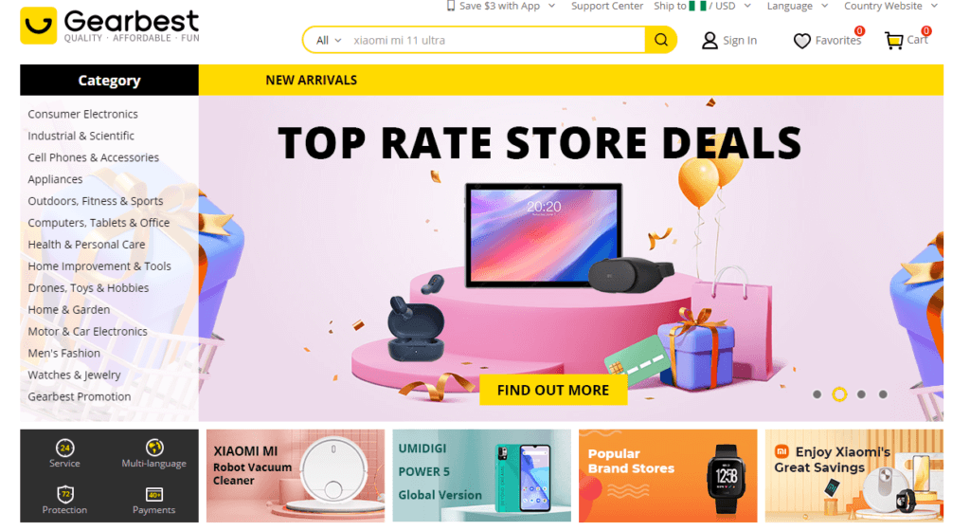Click the Multi-language globe icon
The height and width of the screenshot is (531, 970).
point(154,447)
